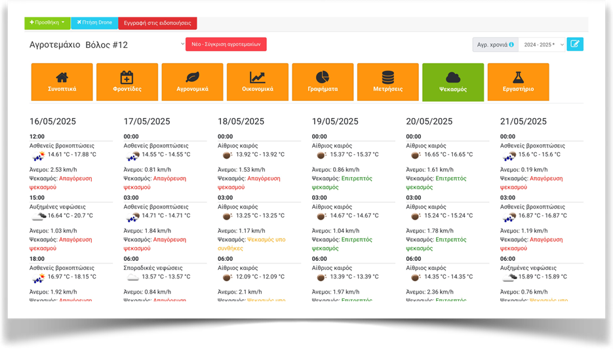Viewport: 613px width, 350px height.
Task: Open the Αγροτεμάχιο Βόλος #12 selector
Action: click(x=107, y=45)
